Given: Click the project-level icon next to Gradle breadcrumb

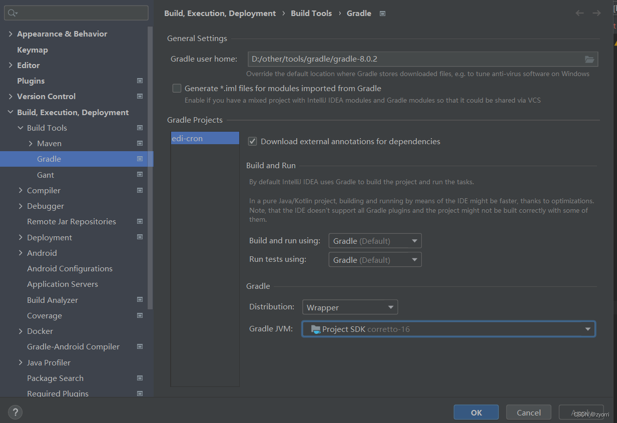Looking at the screenshot, I should 382,14.
